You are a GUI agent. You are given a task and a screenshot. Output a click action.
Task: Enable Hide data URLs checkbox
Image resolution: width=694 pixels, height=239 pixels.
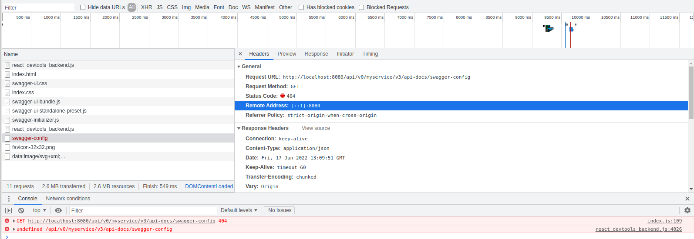tap(83, 7)
